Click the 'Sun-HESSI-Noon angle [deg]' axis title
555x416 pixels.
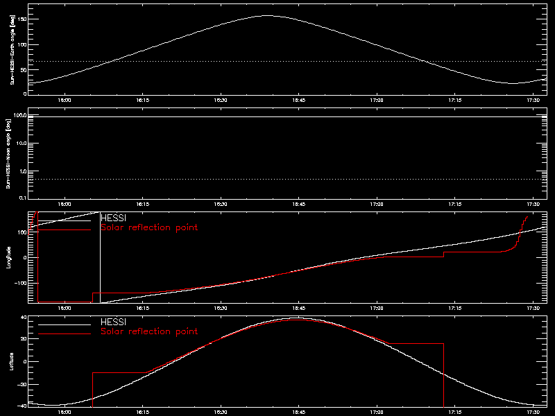click(x=8, y=153)
